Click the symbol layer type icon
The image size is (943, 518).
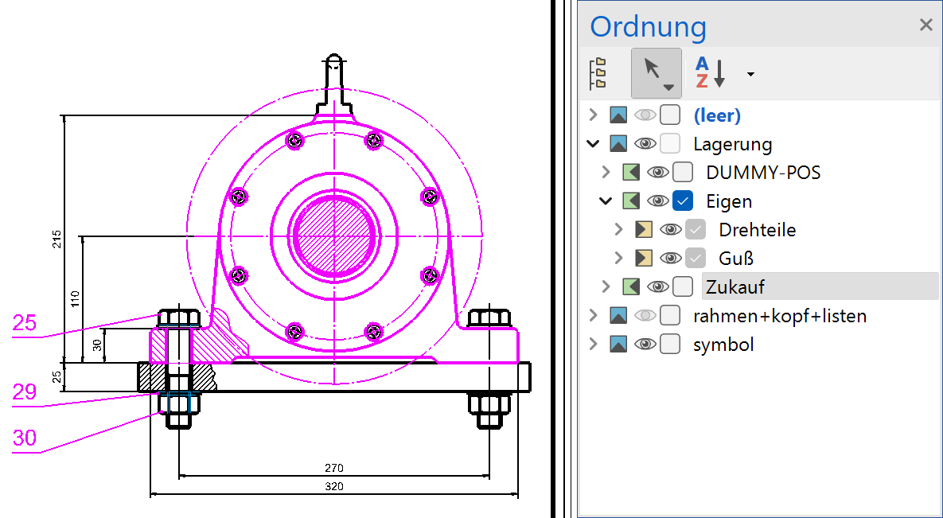coord(618,345)
